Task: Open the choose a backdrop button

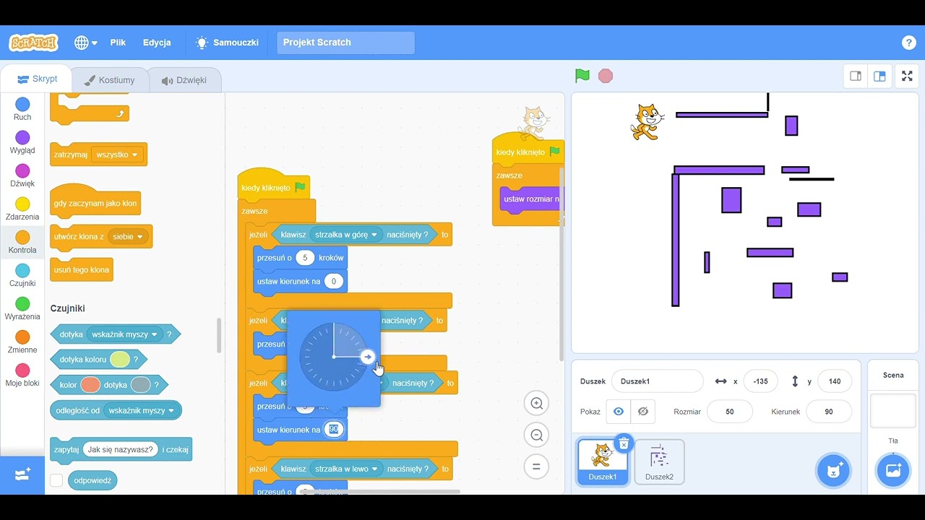Action: pyautogui.click(x=892, y=471)
